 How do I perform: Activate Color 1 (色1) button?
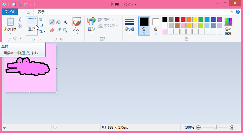144,26
